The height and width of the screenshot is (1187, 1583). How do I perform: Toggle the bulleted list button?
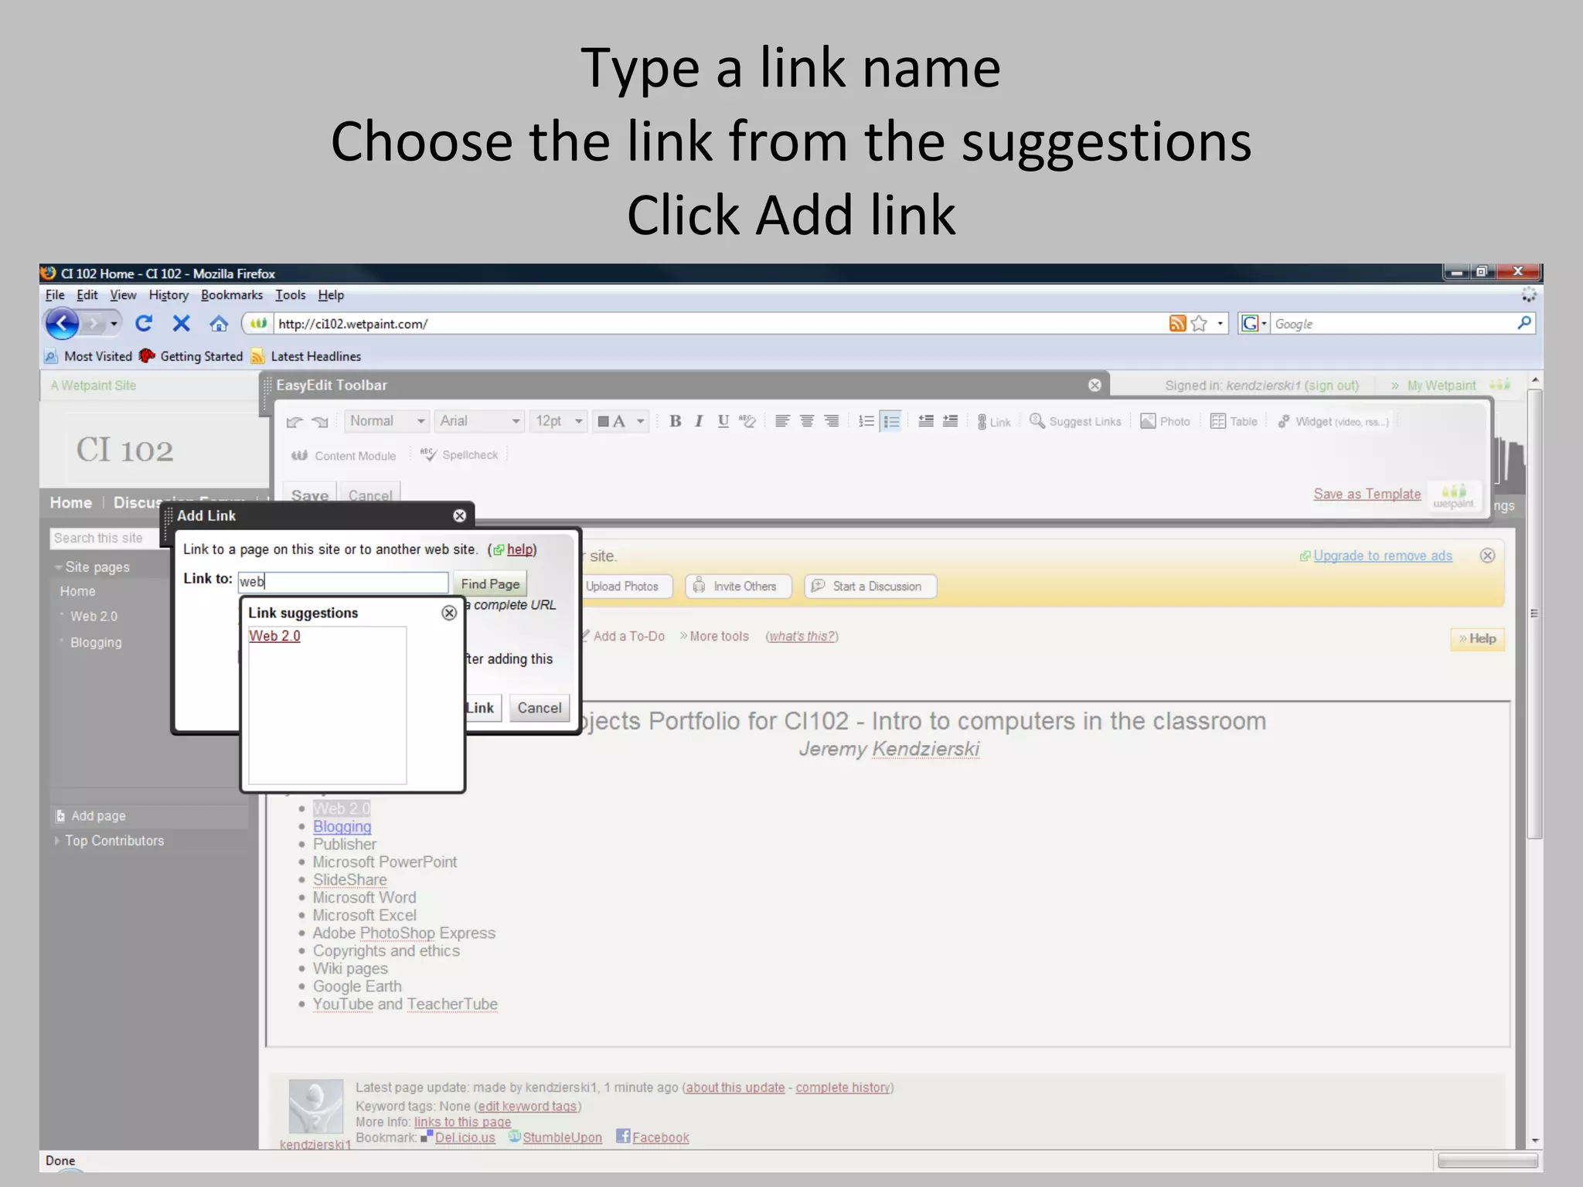(891, 421)
